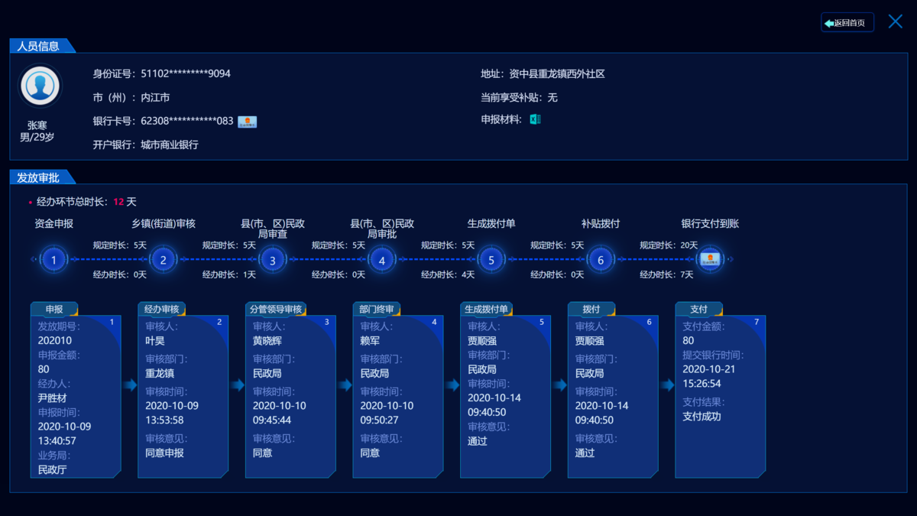Click the 返回首页 return home button

click(847, 23)
